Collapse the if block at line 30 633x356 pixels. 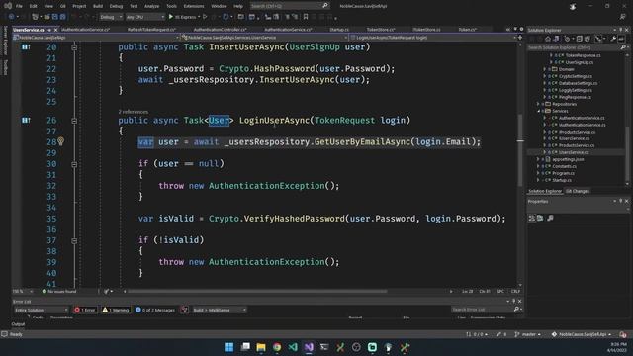pos(74,164)
